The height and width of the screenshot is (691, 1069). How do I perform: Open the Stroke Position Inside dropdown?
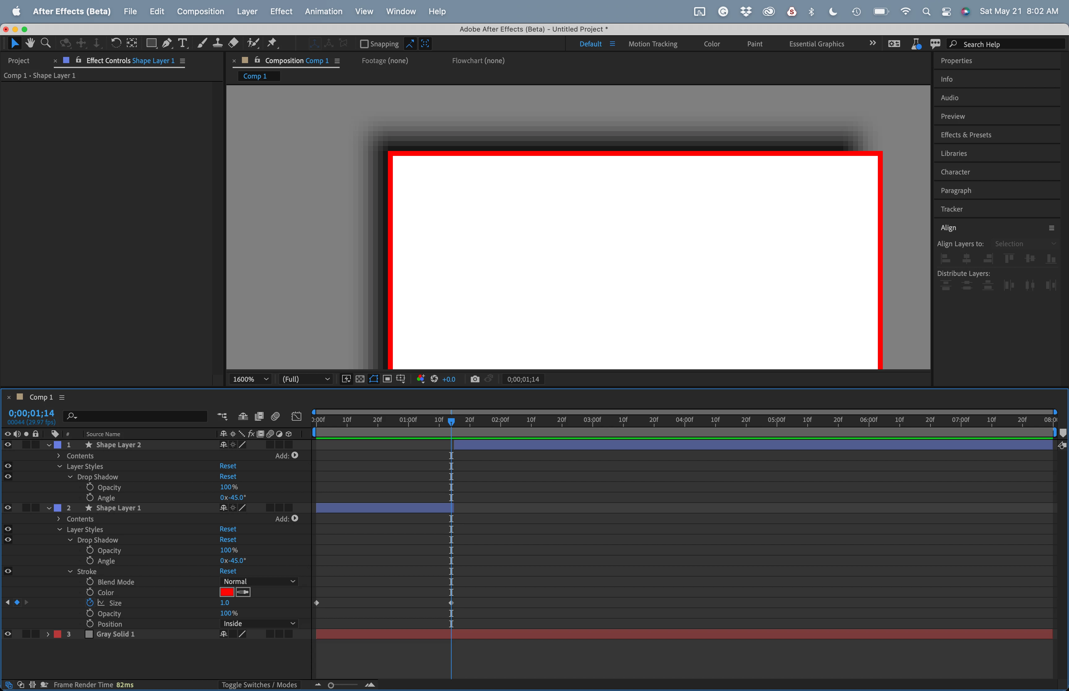click(259, 624)
